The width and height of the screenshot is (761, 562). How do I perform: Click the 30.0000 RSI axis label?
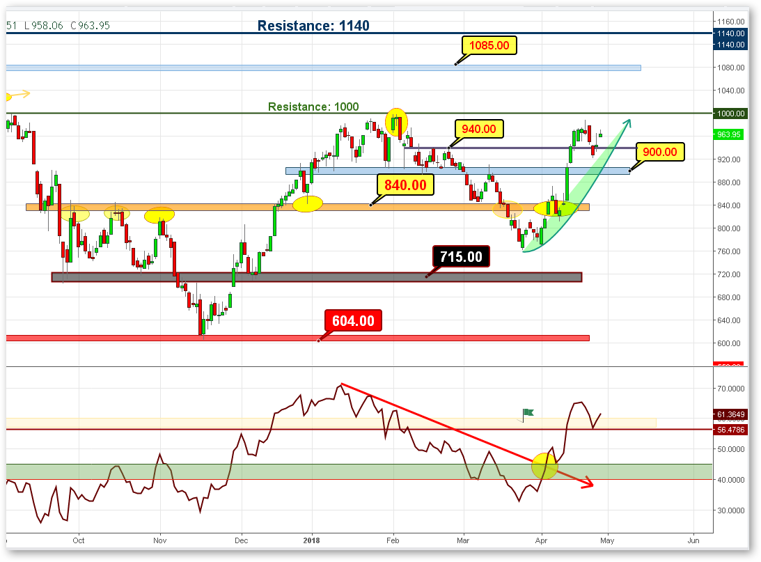pyautogui.click(x=731, y=510)
